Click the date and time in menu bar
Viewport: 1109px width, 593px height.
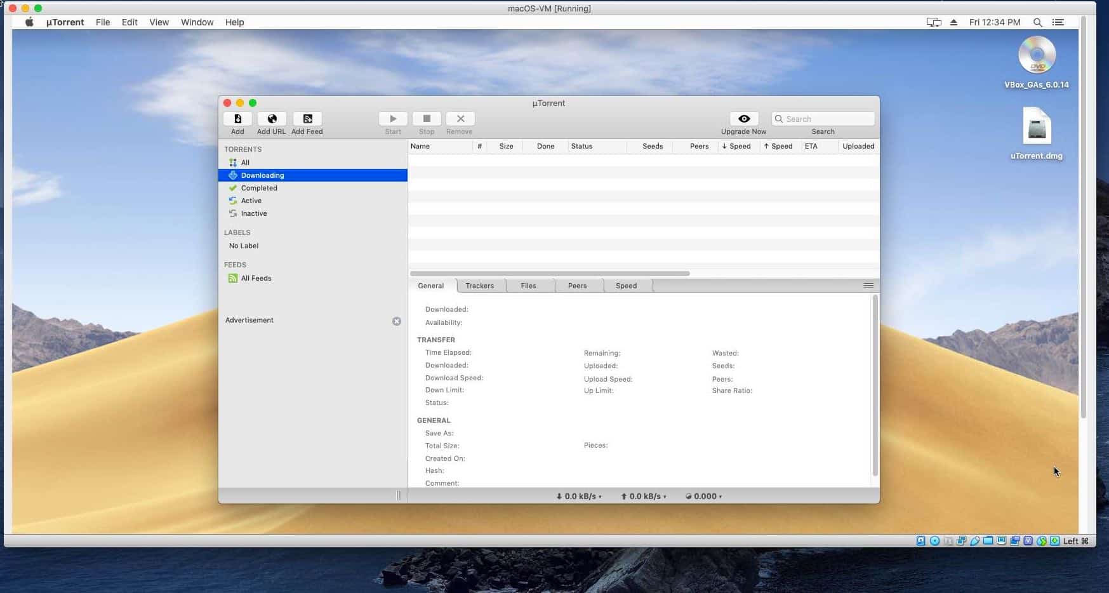(995, 22)
